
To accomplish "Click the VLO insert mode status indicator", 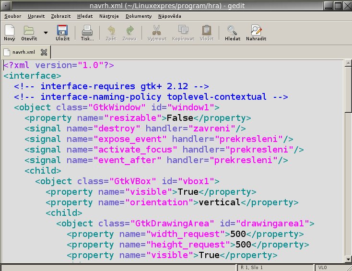I will (322, 268).
